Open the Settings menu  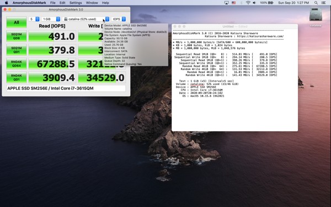(76, 3)
